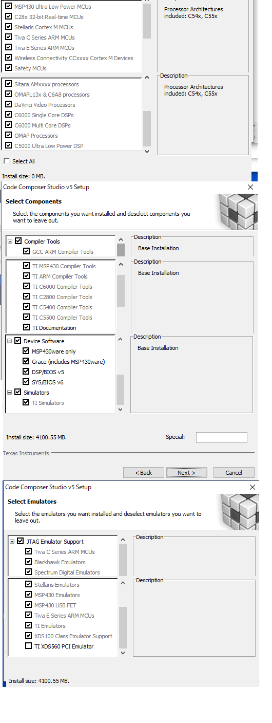The image size is (272, 723).
Task: Toggle GCC ARM Compiler Tools checkbox
Action: coord(27,251)
